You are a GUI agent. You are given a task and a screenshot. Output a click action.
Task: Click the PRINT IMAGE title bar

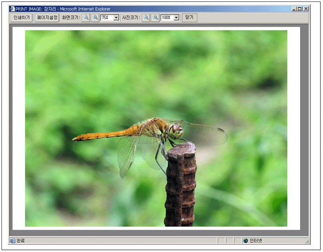(145, 9)
